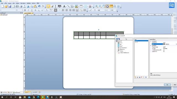Redo the last undone action
This screenshot has width=177, height=99.
(x=43, y=6)
